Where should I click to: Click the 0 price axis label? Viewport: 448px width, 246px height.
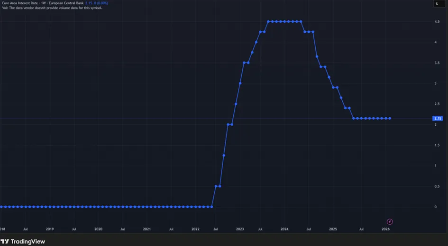[x=435, y=207]
